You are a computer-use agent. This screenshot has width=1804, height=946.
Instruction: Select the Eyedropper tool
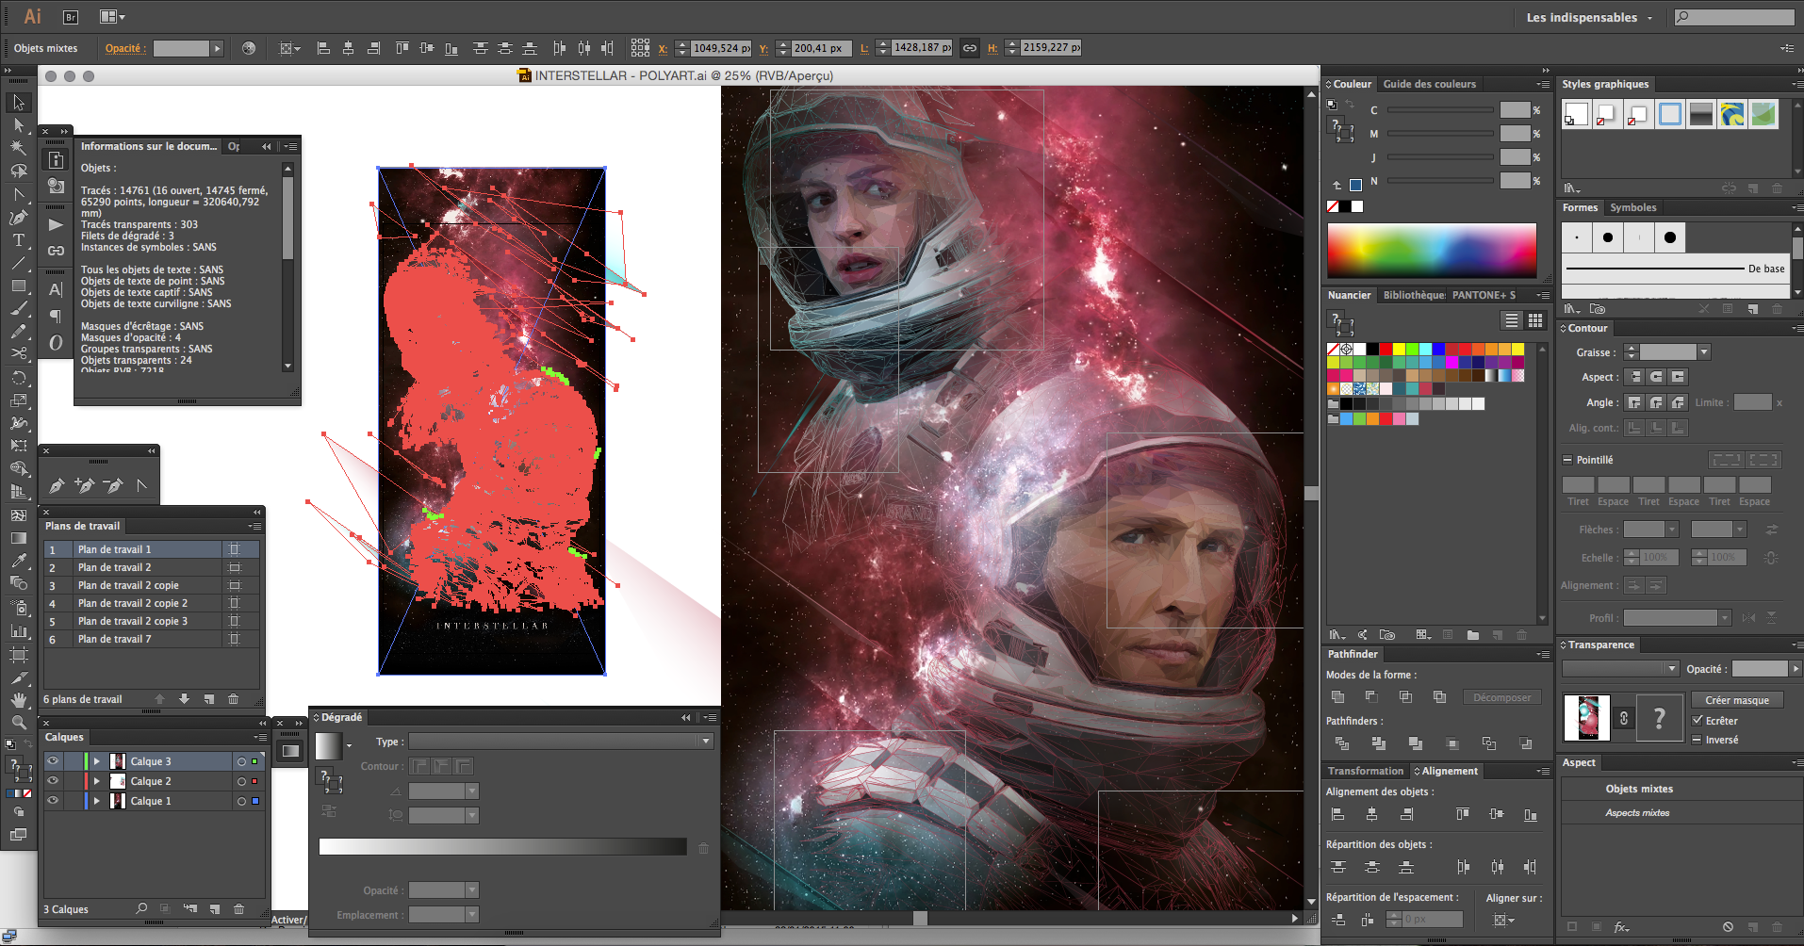click(x=18, y=561)
